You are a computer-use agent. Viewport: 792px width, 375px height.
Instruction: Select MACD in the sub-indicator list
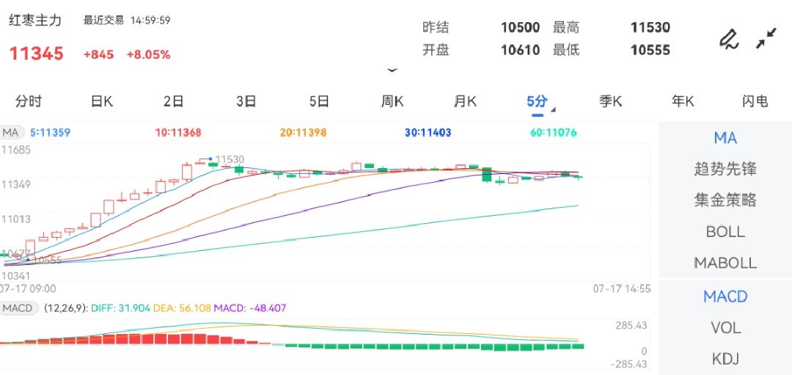pyautogui.click(x=725, y=296)
